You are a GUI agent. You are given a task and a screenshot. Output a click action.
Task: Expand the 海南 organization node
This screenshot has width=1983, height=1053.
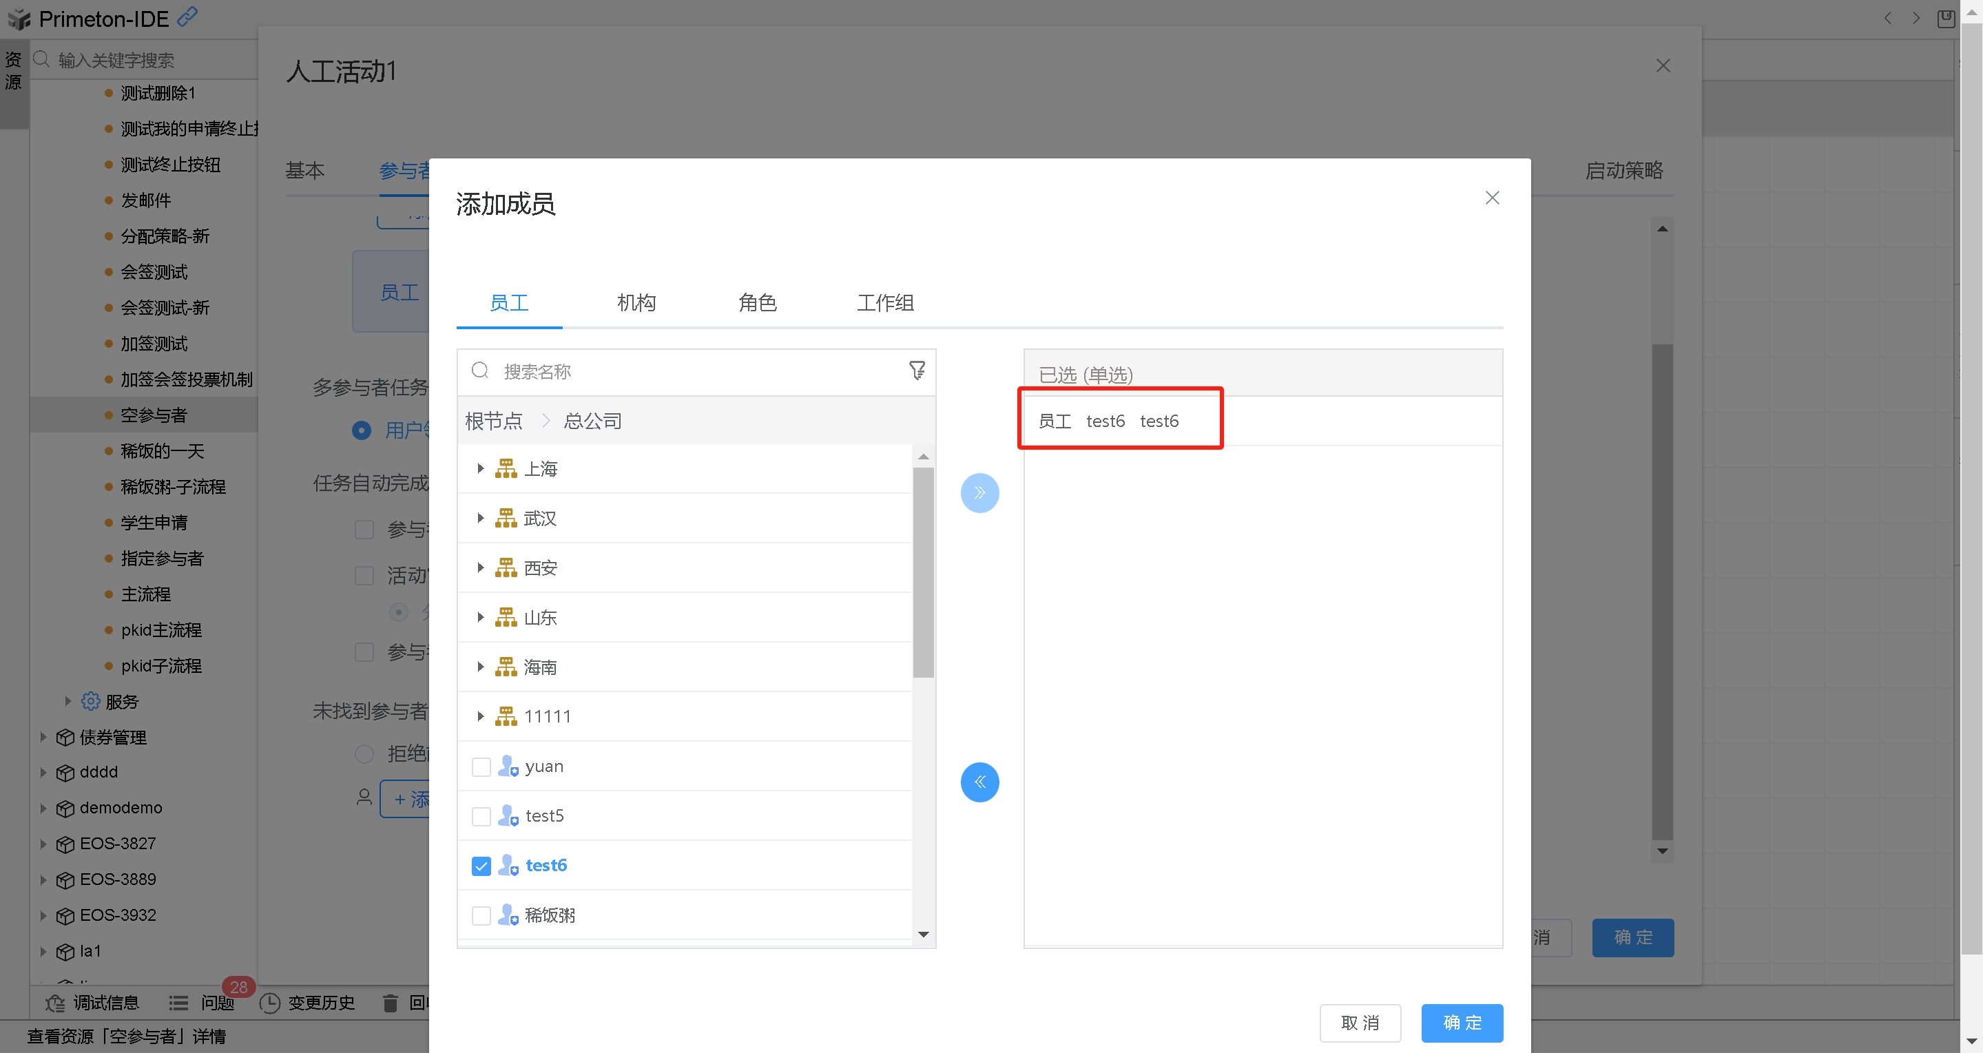click(x=480, y=667)
